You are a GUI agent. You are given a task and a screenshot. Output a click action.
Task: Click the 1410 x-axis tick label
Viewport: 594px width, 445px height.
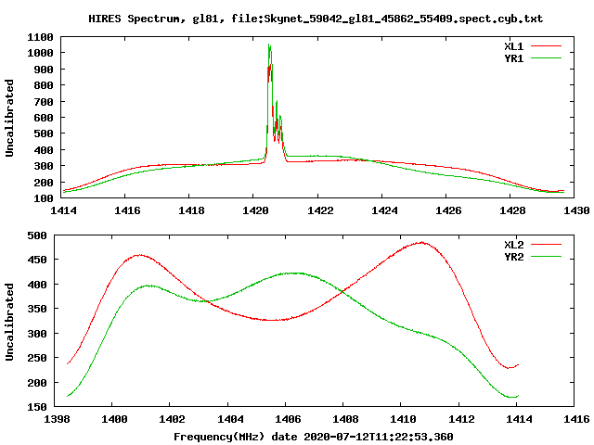point(403,419)
